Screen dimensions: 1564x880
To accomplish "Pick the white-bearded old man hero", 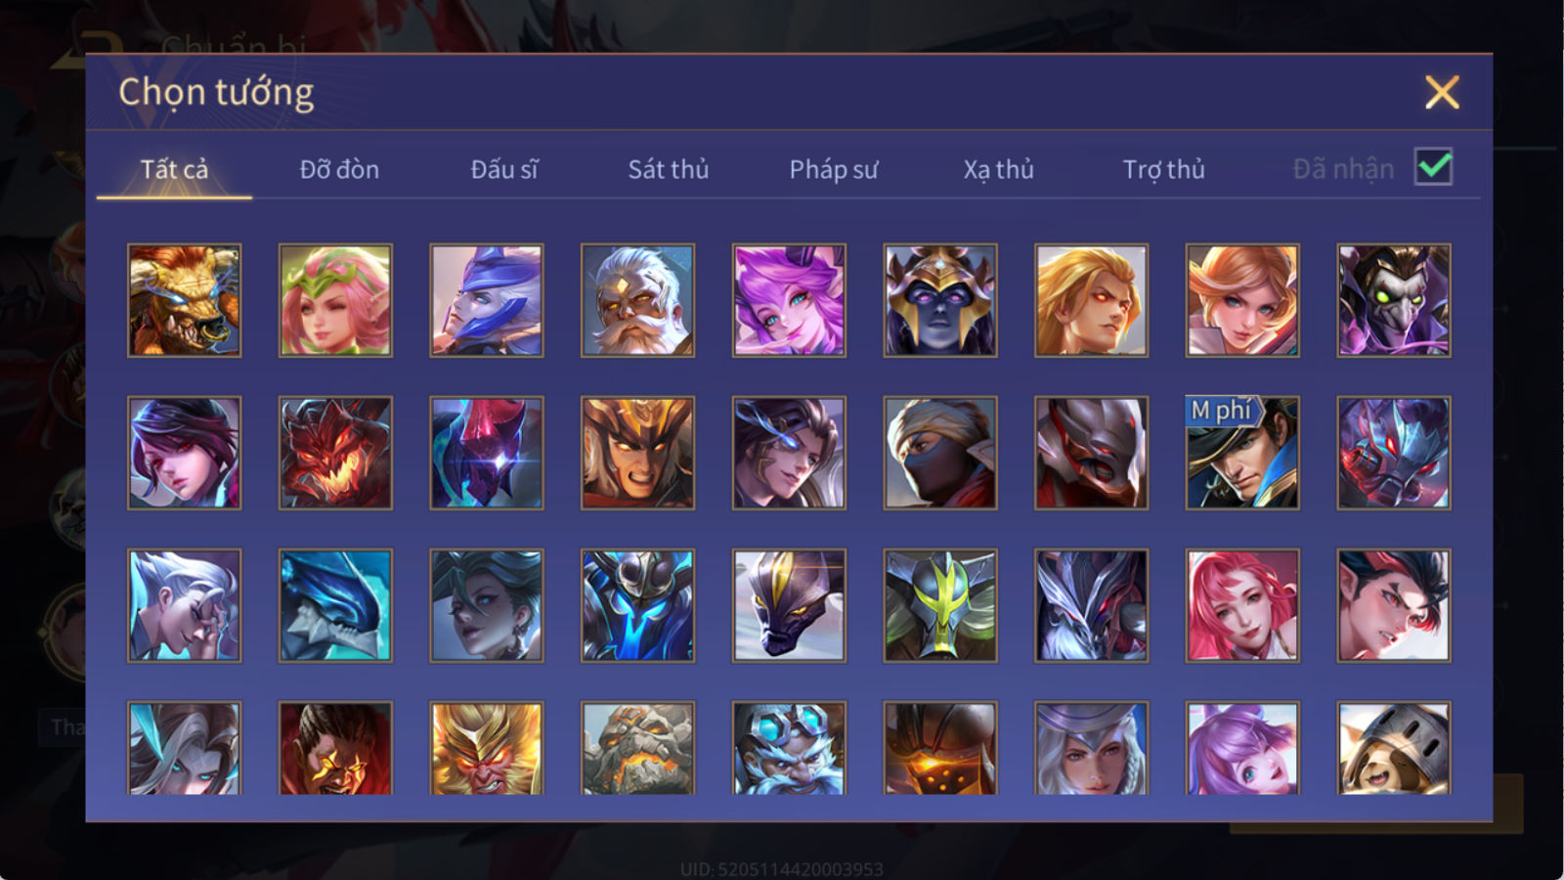I will [x=637, y=300].
